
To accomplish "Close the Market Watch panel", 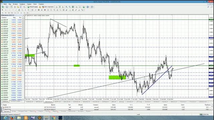I will [23, 15].
